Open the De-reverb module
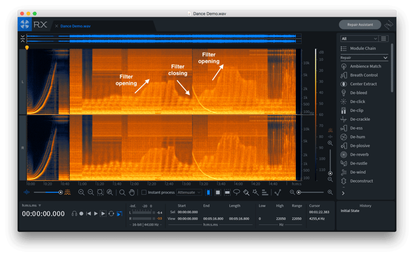 point(355,155)
